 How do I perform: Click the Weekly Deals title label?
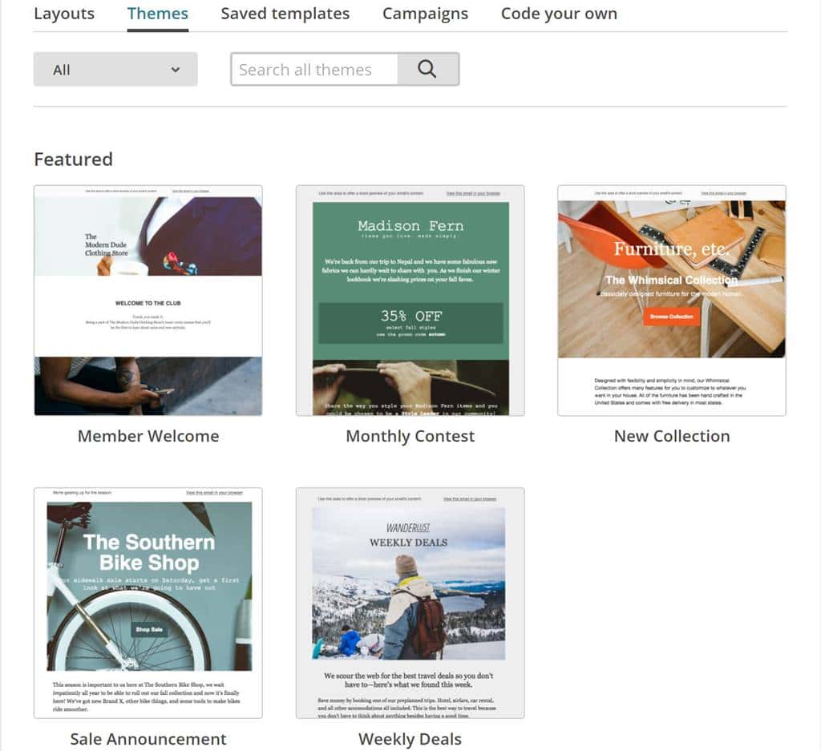pyautogui.click(x=410, y=738)
